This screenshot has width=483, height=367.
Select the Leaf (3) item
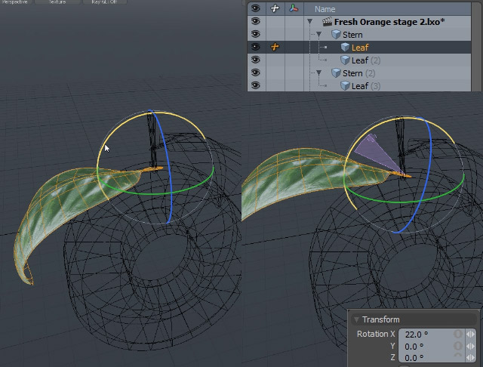tap(366, 86)
